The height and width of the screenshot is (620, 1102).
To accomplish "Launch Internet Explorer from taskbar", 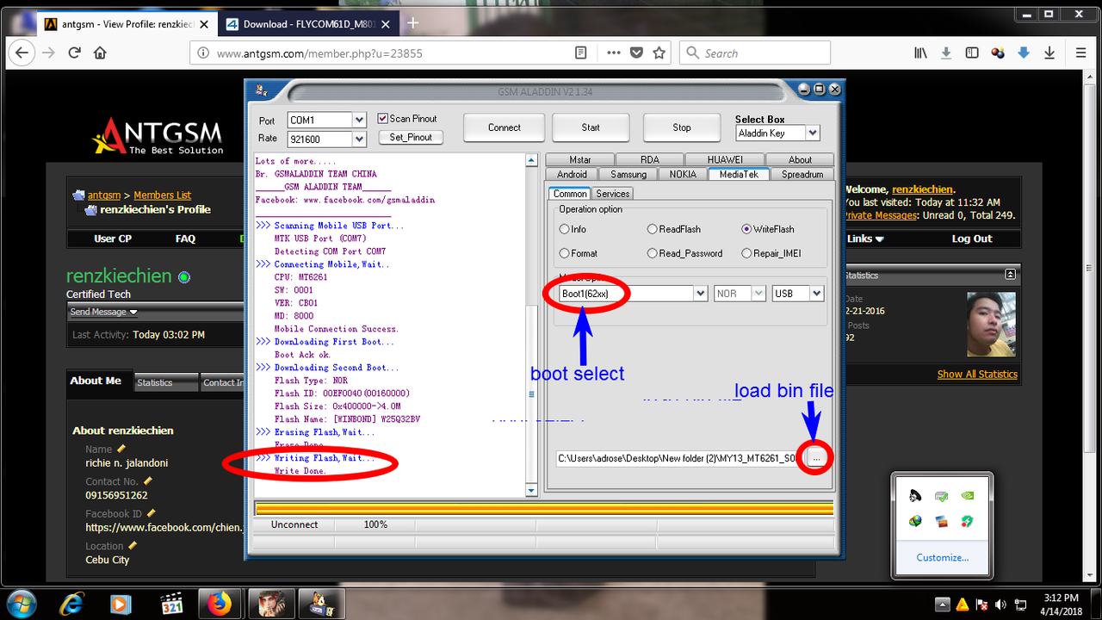I will coord(73,603).
